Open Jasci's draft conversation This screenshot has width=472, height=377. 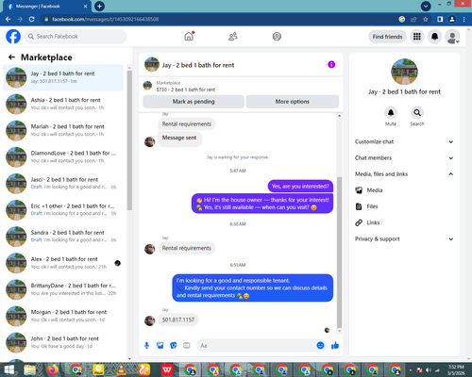[x=63, y=183]
